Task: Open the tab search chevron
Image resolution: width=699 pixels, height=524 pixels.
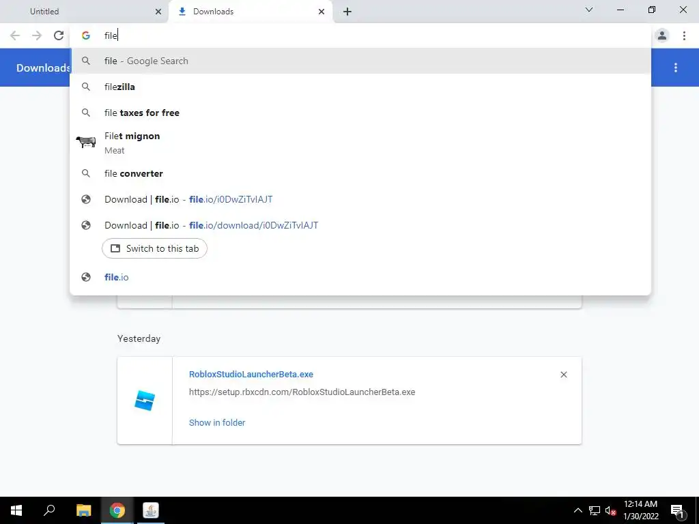Action: 589,10
